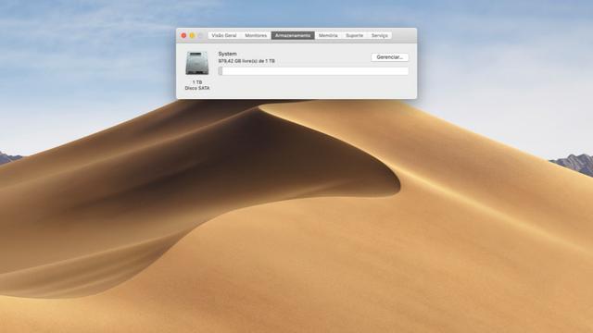Click the hard disk drive icon

(x=196, y=63)
